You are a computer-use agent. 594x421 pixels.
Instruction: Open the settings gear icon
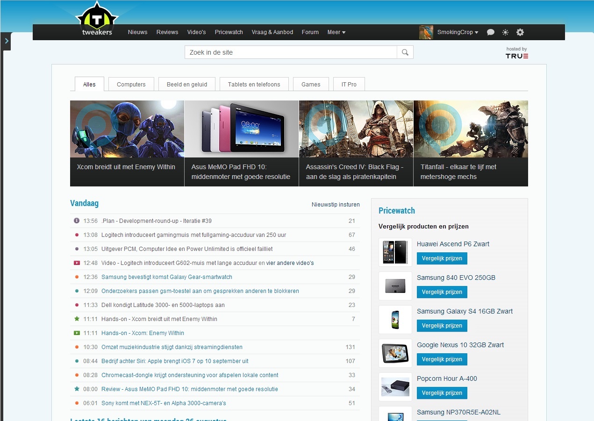(x=520, y=32)
